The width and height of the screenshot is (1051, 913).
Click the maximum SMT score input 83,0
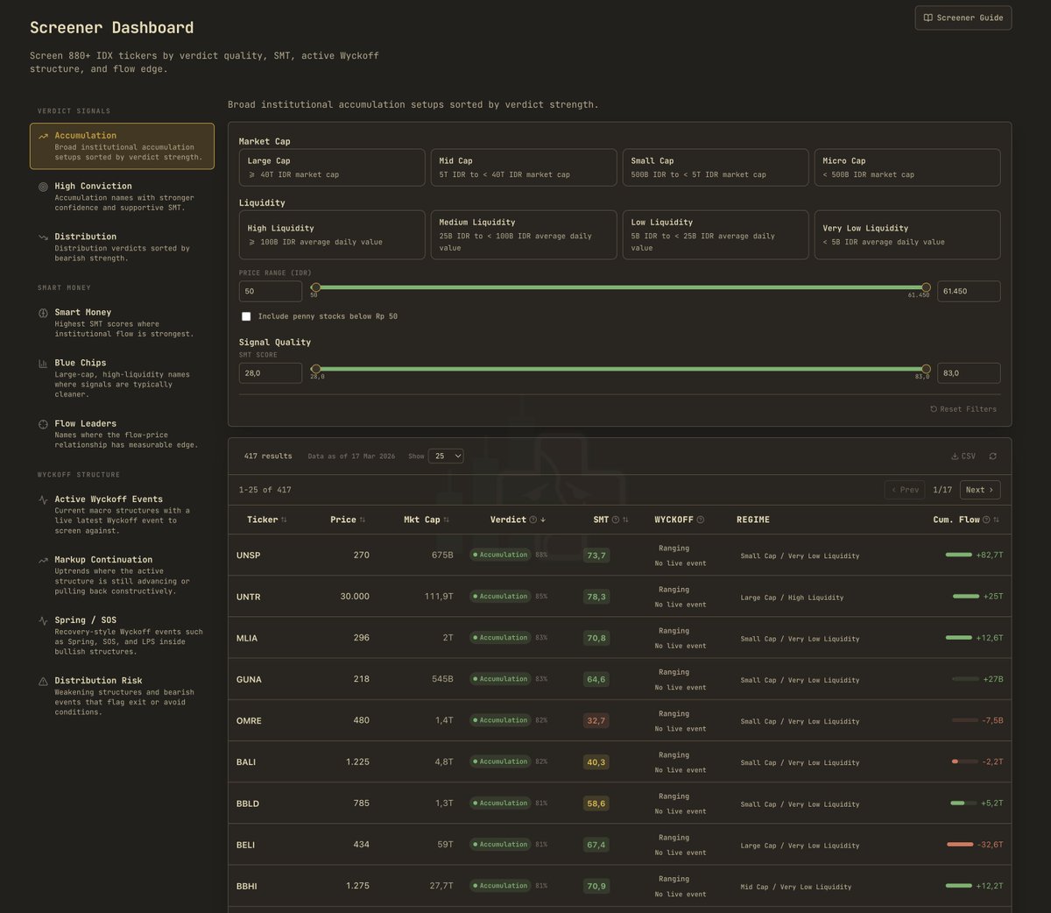coord(969,373)
